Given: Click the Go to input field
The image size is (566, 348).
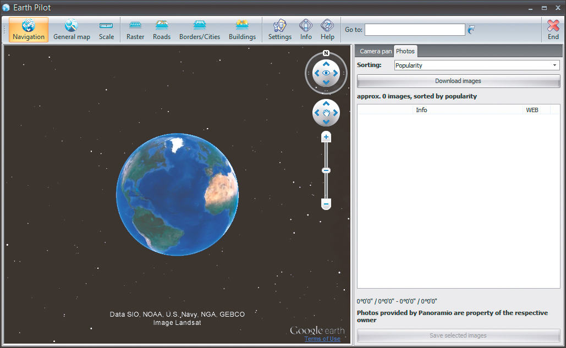Looking at the screenshot, I should [415, 30].
